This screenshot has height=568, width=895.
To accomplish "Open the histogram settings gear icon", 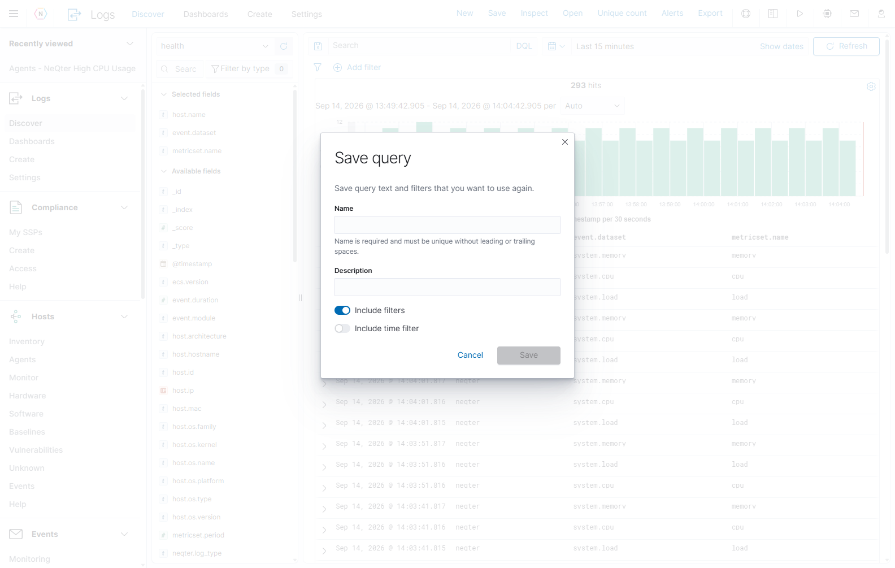I will [871, 86].
